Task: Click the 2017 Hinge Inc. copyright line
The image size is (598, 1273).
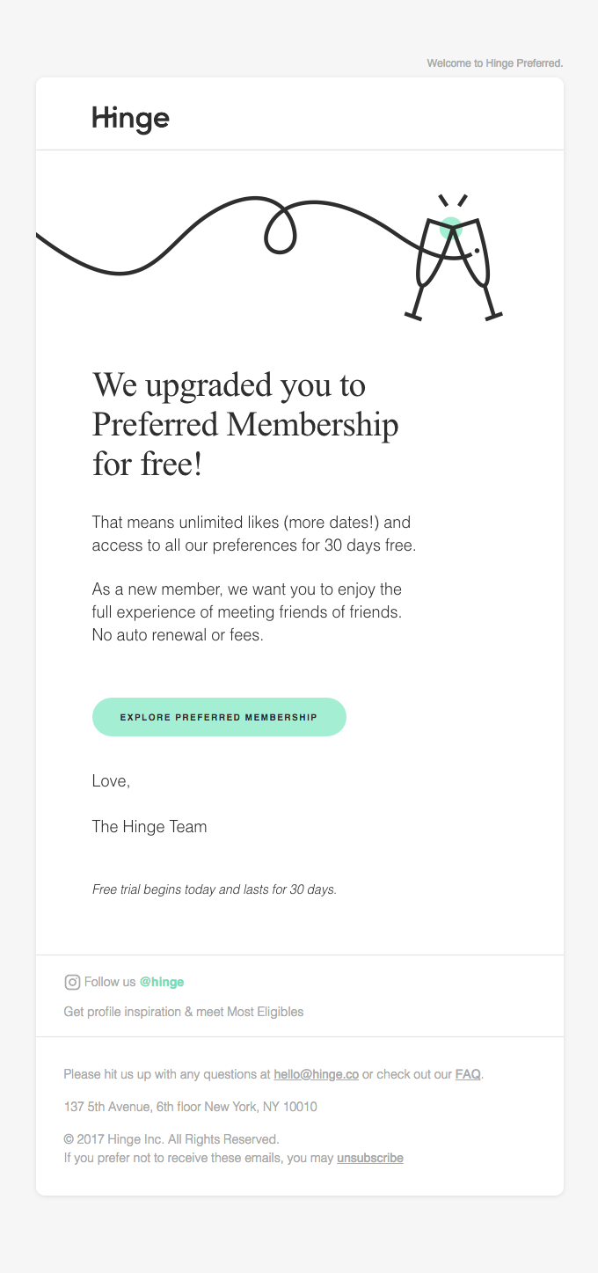Action: [x=171, y=1139]
